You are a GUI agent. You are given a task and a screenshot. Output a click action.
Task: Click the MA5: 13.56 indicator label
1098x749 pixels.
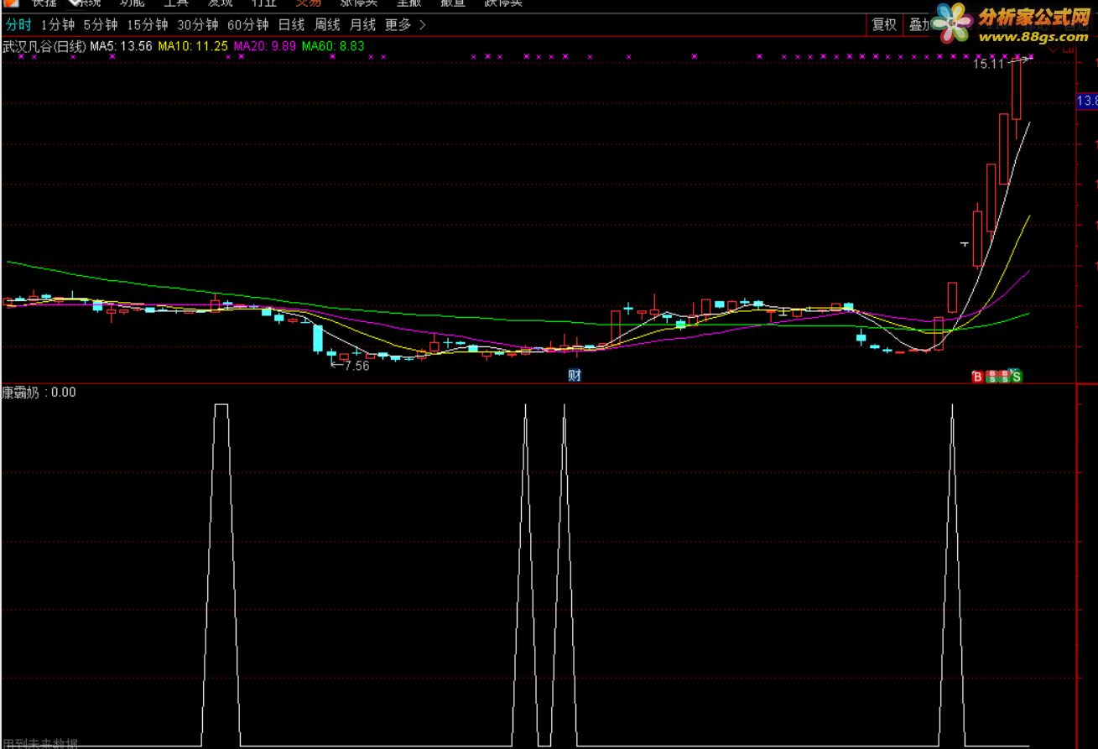tap(121, 46)
